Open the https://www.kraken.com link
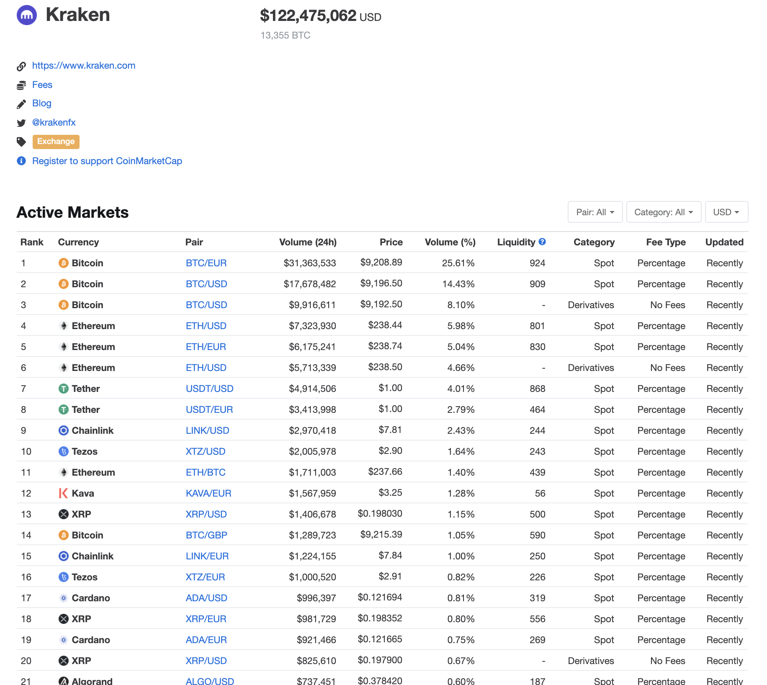The width and height of the screenshot is (767, 685). pos(84,66)
